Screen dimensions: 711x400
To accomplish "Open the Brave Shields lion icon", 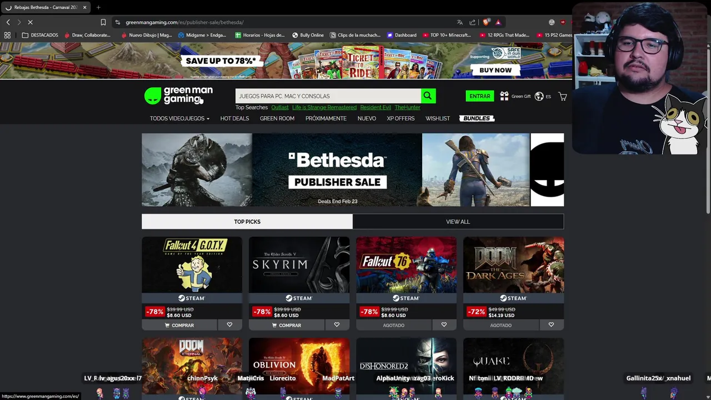I will 486,22.
